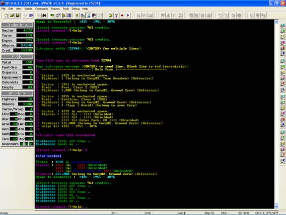Click the New document toolbar icon
286x215 pixels.
pos(6,15)
